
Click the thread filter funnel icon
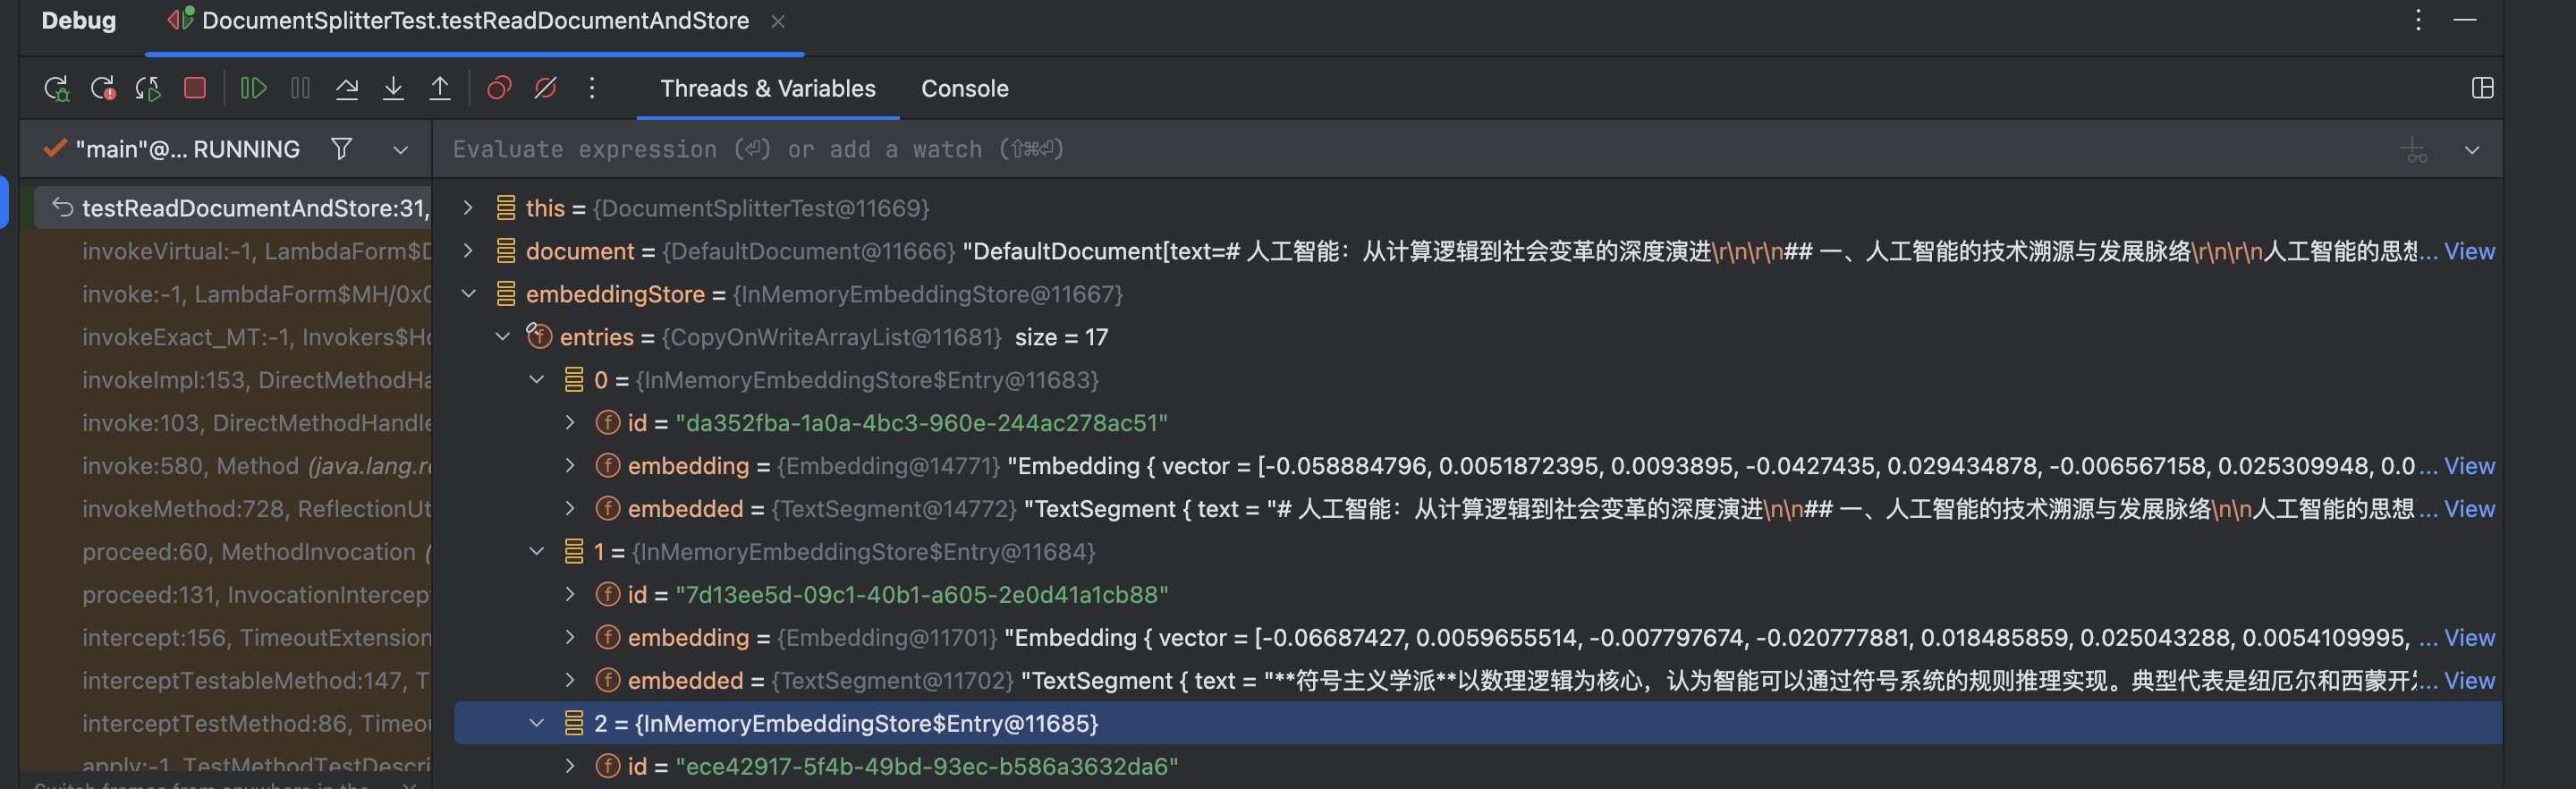[341, 149]
